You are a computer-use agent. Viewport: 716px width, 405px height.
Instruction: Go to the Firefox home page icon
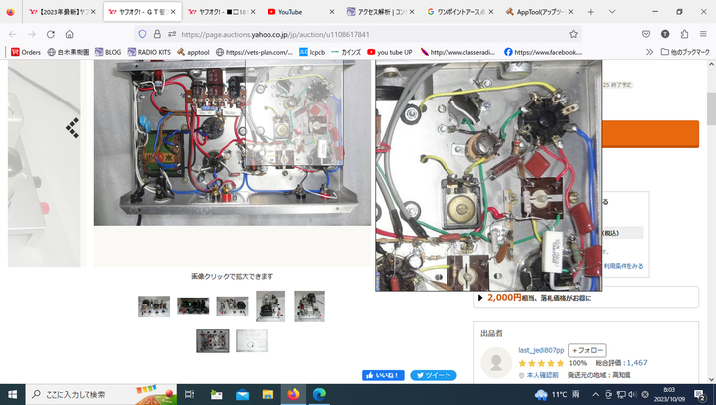70,33
